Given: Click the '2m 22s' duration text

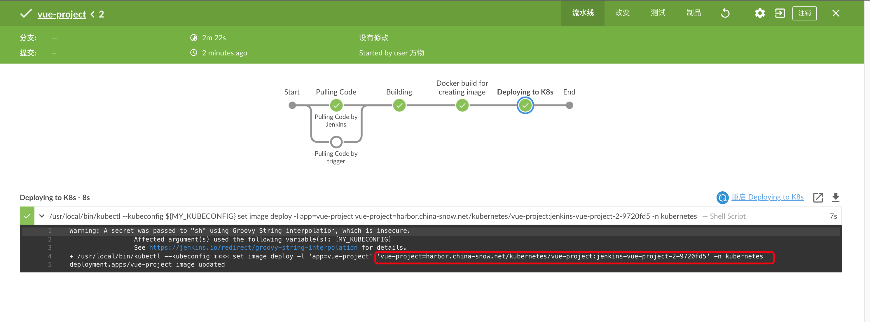Looking at the screenshot, I should click(x=214, y=38).
